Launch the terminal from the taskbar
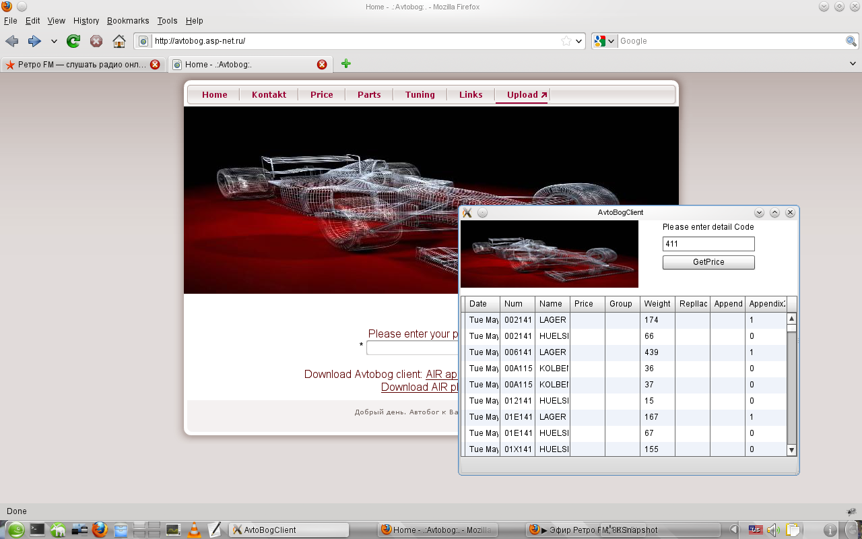 37,530
